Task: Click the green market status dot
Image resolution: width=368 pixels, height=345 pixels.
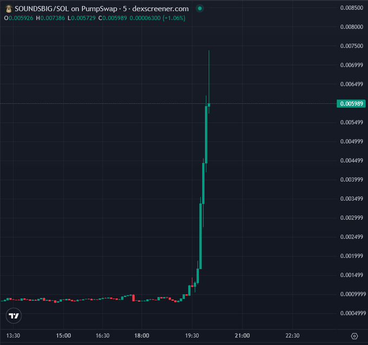Action: pyautogui.click(x=200, y=9)
